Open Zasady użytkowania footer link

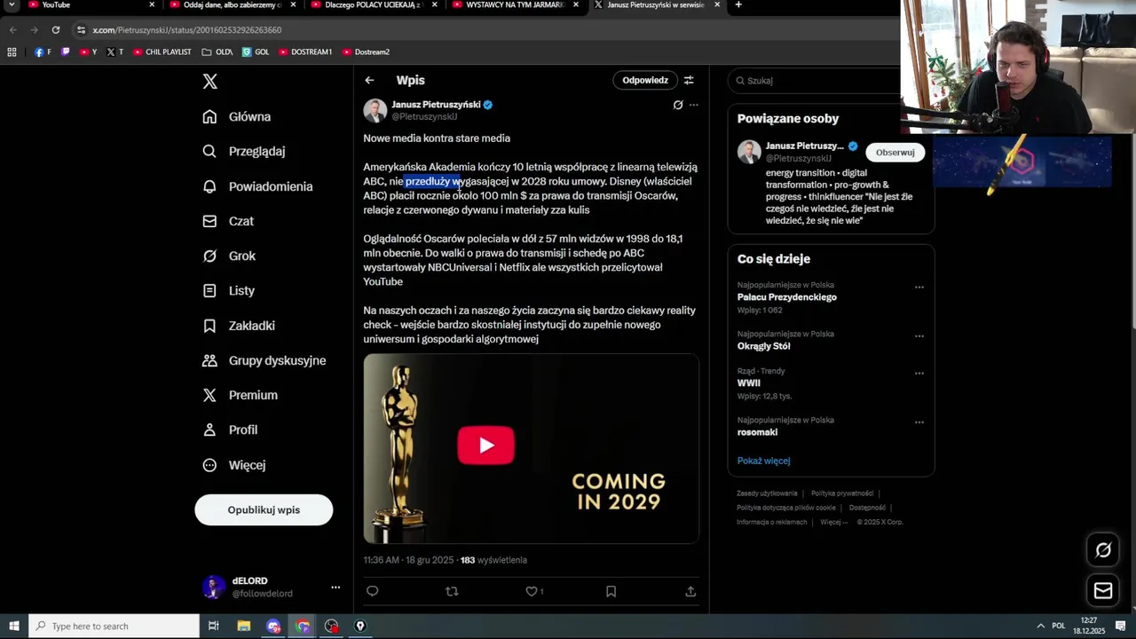pos(767,493)
